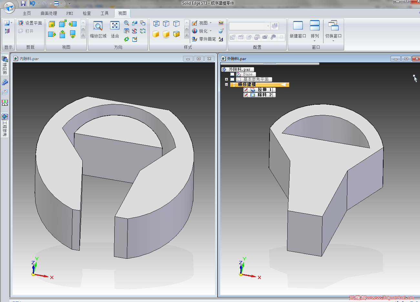Expand the 基本参考平面 tree node
Image resolution: width=420 pixels, height=302 pixels.
226,79
